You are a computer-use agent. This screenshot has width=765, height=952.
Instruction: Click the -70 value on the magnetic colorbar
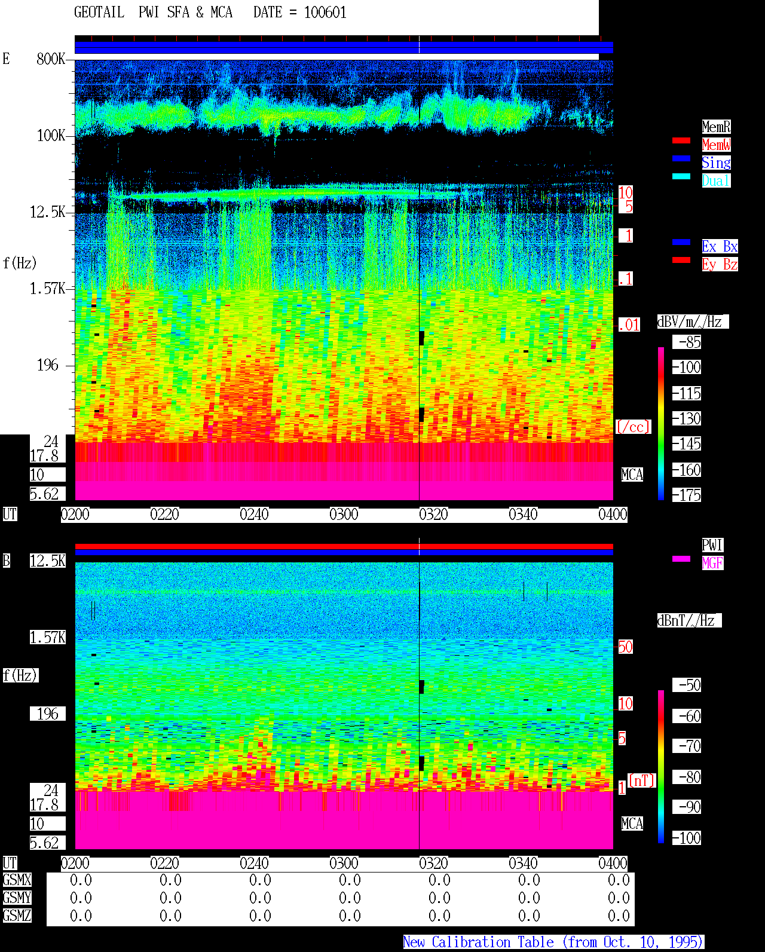tap(687, 746)
